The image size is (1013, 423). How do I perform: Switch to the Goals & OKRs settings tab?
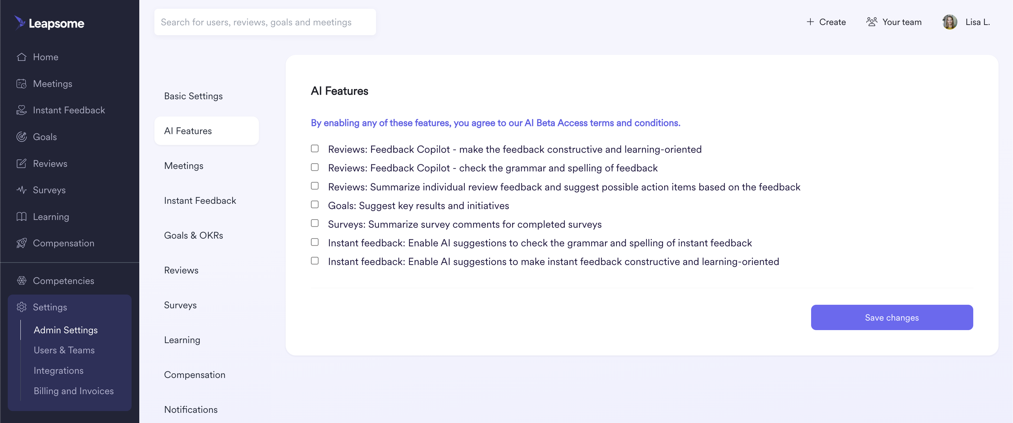(x=193, y=236)
